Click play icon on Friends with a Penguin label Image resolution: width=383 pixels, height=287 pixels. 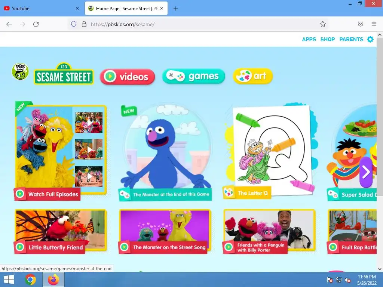[x=229, y=247]
